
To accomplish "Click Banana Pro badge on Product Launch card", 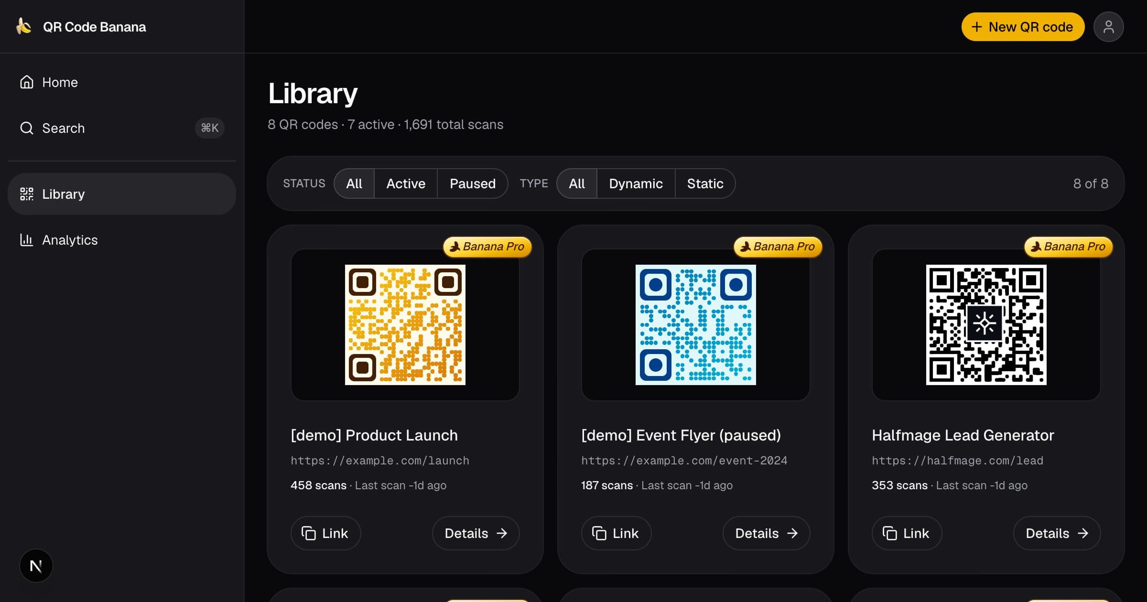I will pos(487,247).
